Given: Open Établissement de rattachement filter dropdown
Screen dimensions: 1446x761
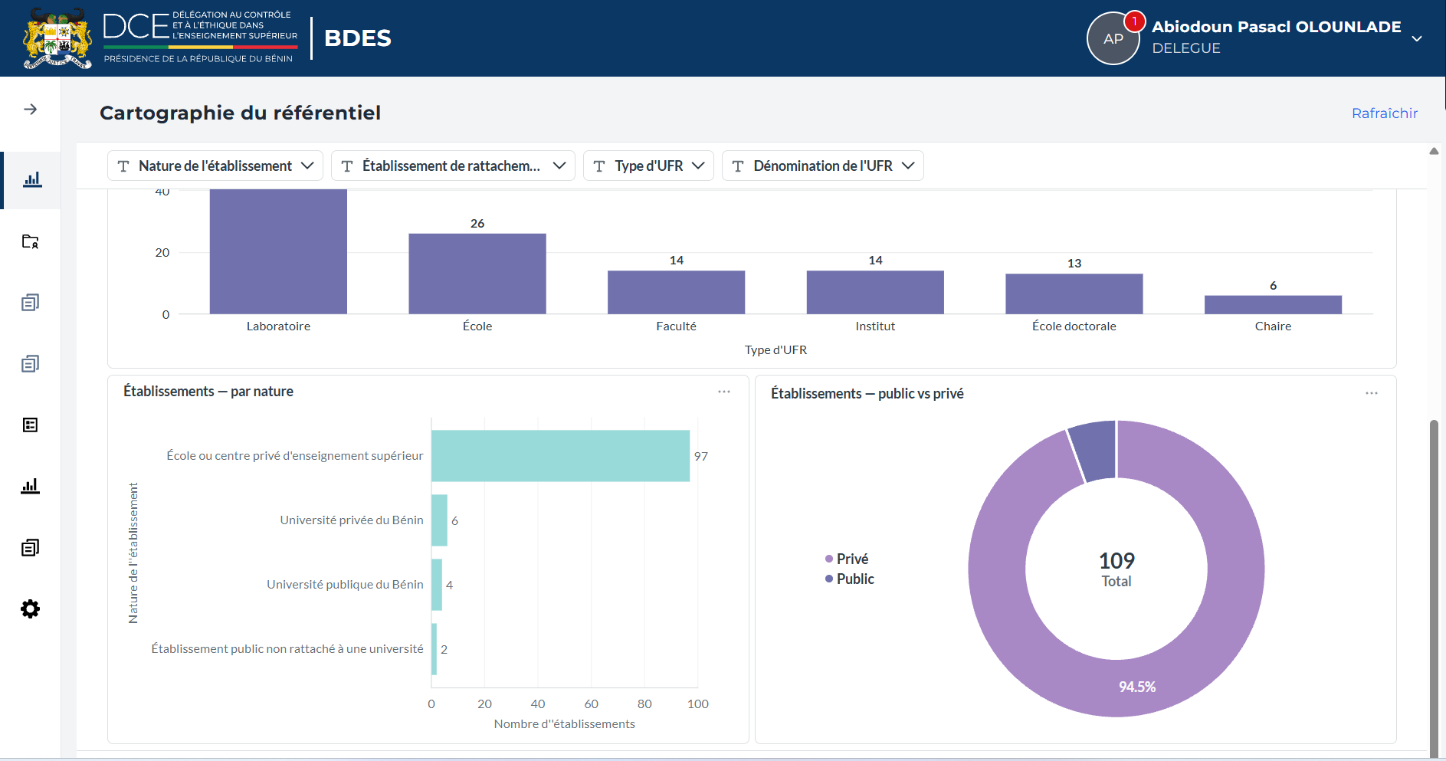Looking at the screenshot, I should click(x=453, y=166).
